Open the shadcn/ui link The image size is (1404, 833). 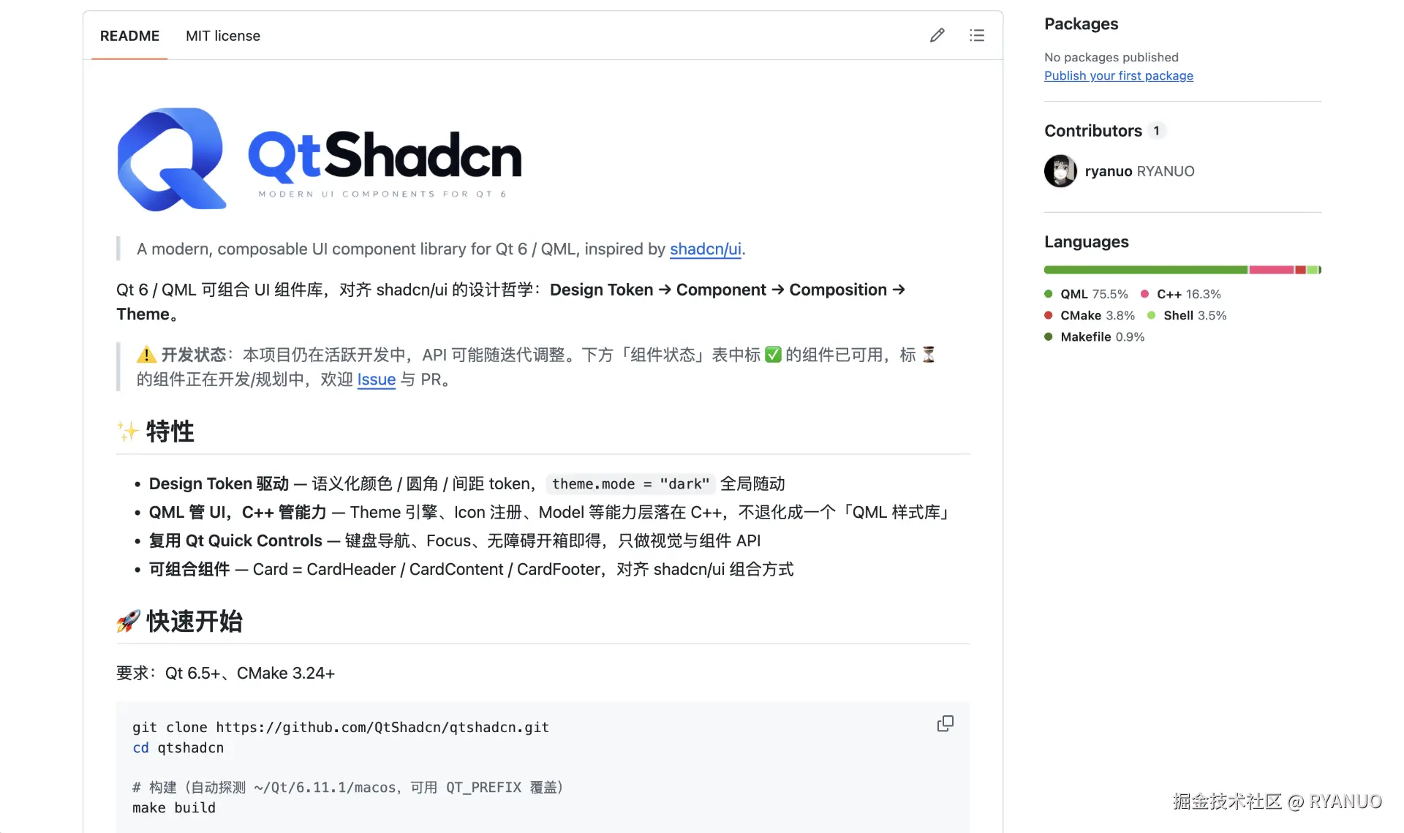point(706,249)
